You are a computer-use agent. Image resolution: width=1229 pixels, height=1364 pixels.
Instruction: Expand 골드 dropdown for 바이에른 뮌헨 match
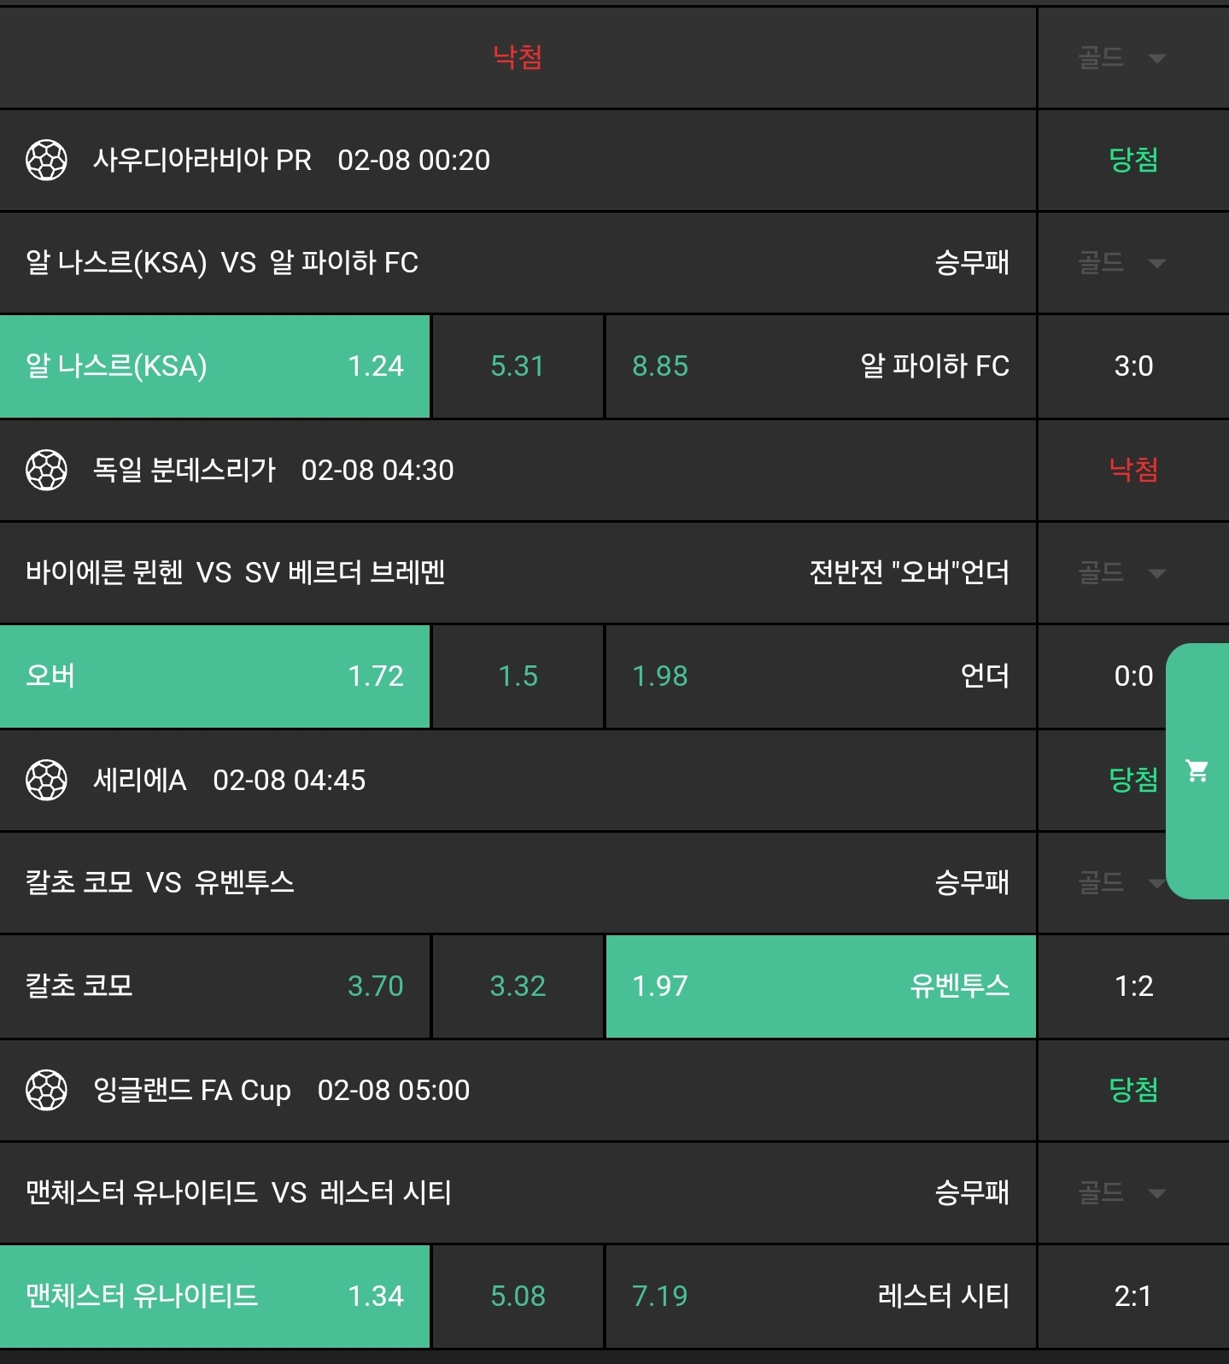(x=1121, y=573)
